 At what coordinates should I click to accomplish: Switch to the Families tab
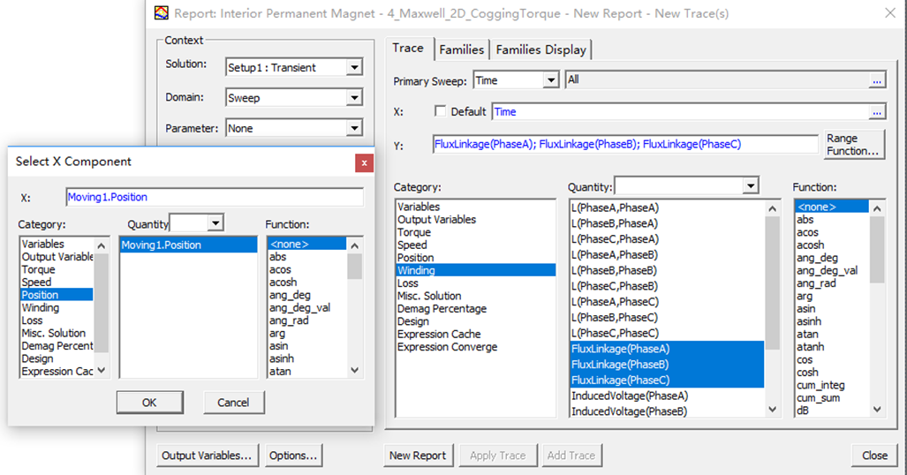click(461, 49)
